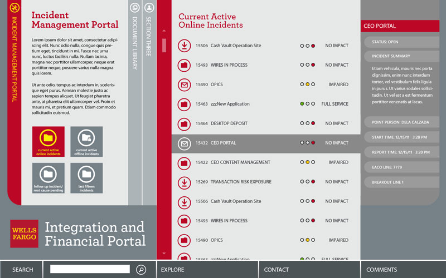Screen dimensions: 446x278
Task: Click the search text input field
Action: (x=90, y=269)
